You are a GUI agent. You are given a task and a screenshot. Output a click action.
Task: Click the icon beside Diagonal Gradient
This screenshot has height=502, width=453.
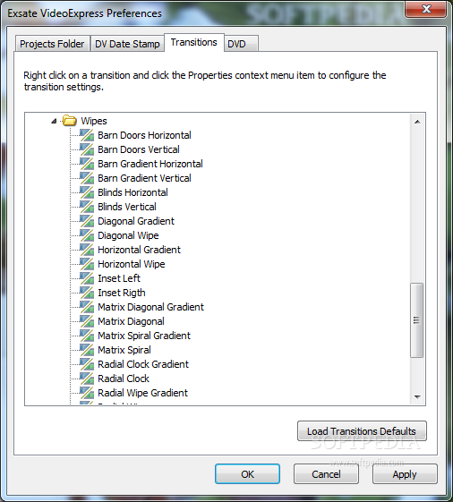point(87,221)
